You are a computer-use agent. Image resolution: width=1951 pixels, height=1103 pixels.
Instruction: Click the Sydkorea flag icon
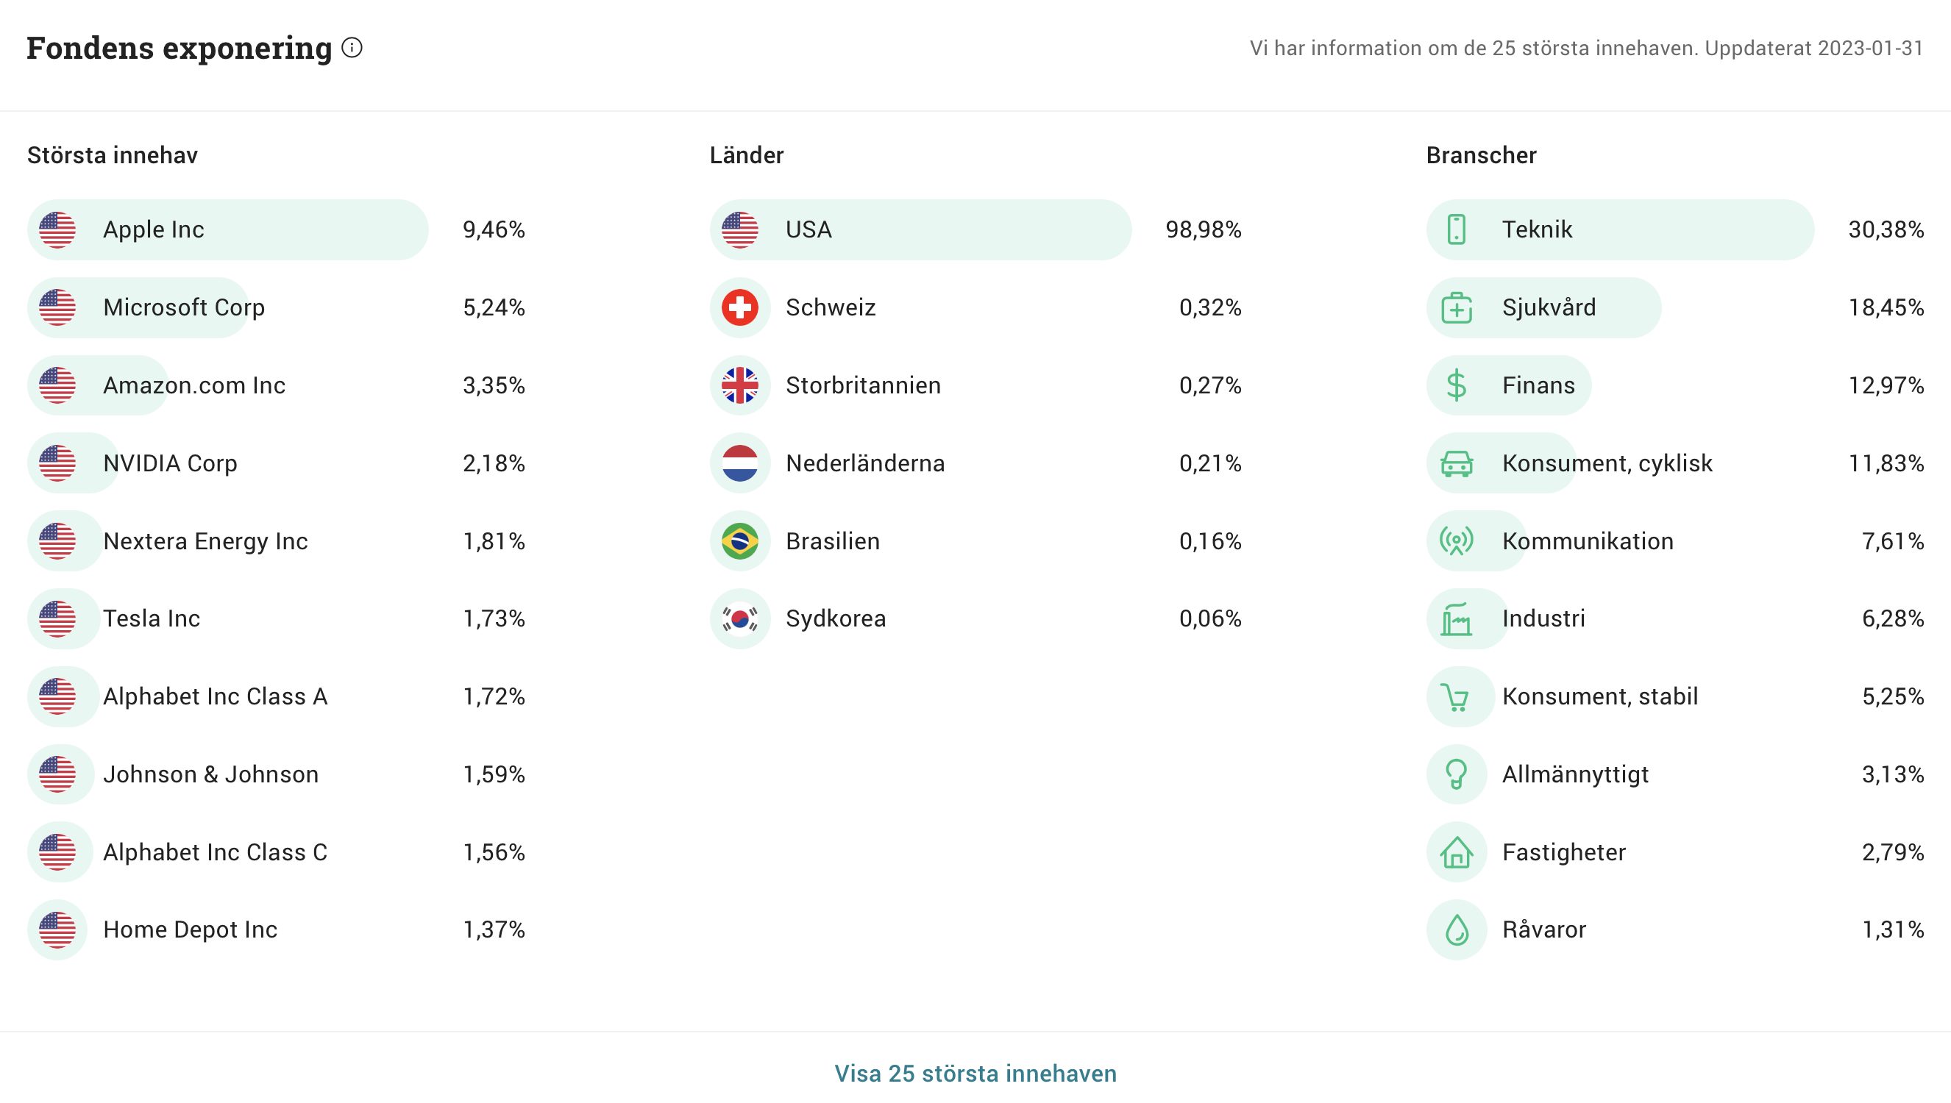739,619
